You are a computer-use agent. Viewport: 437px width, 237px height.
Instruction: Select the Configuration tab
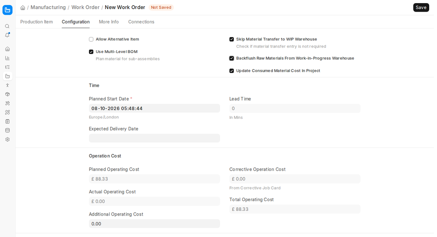76,22
